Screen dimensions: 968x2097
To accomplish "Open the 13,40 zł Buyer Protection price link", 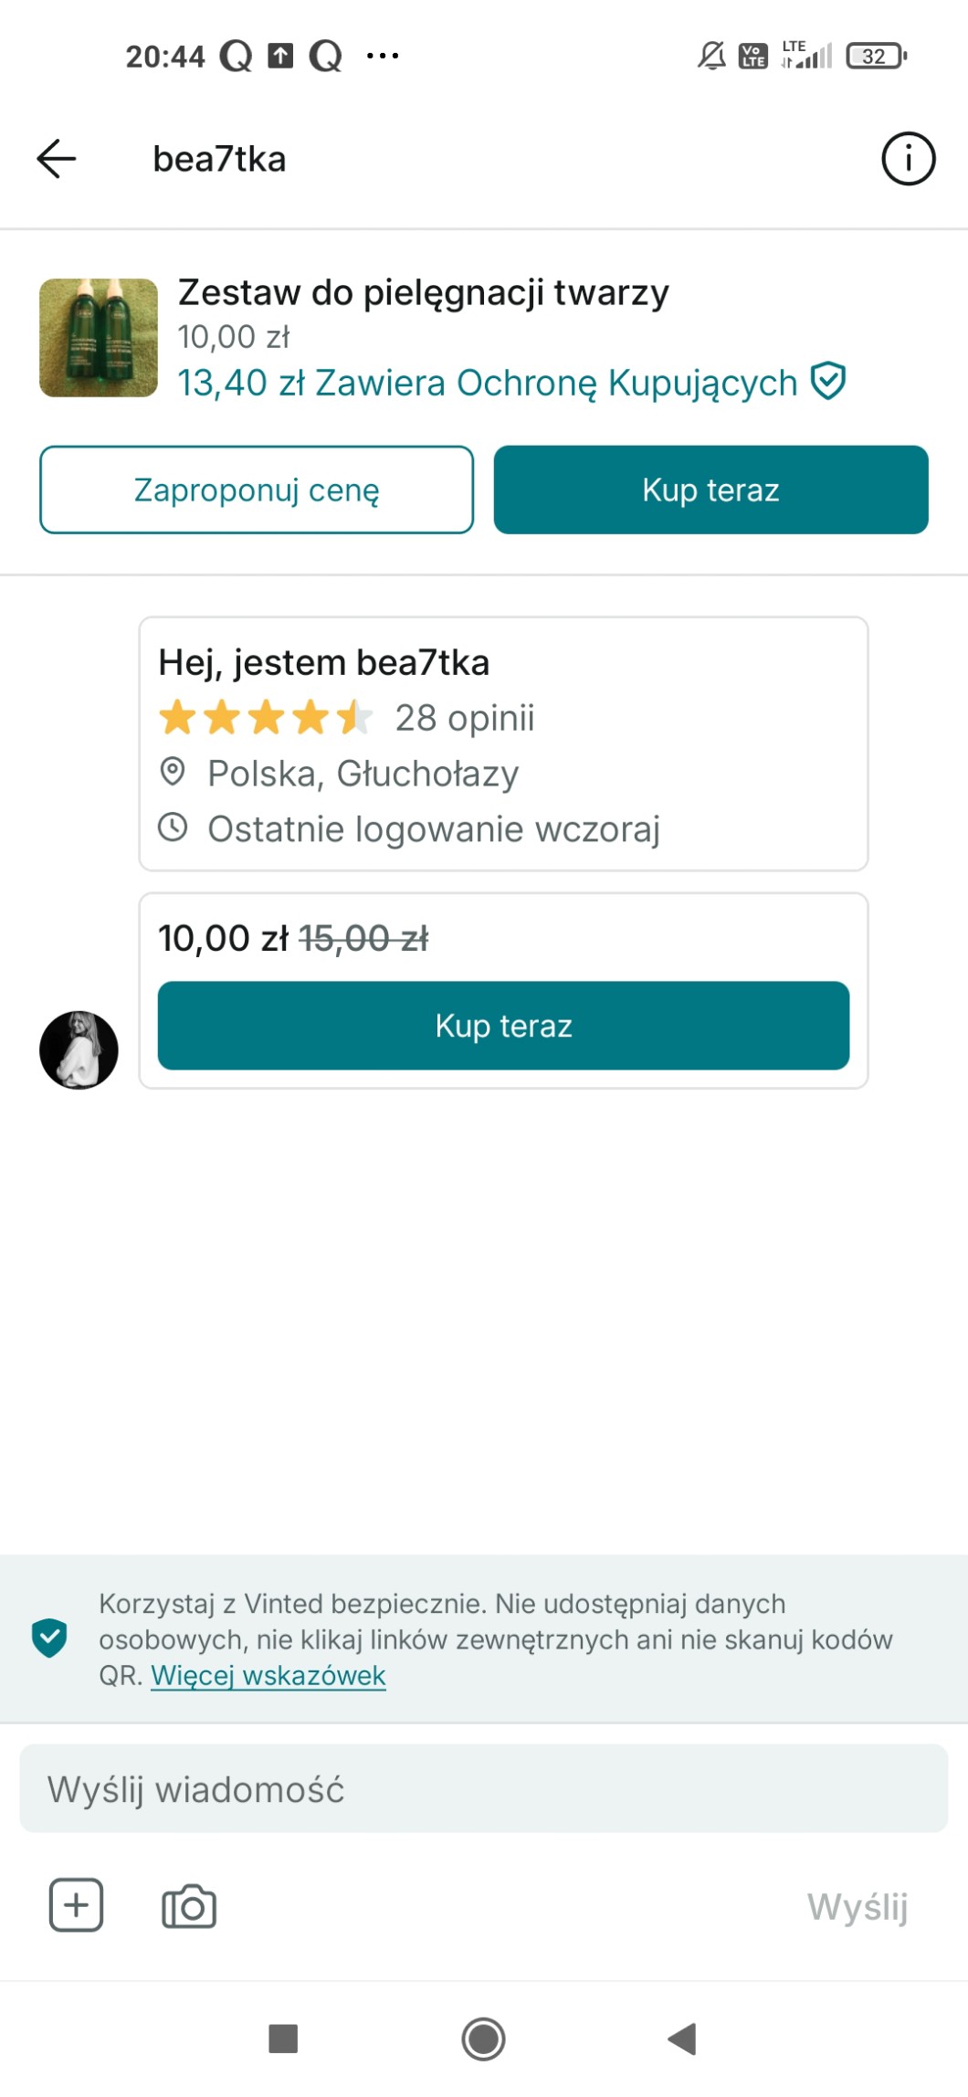I will tap(488, 384).
